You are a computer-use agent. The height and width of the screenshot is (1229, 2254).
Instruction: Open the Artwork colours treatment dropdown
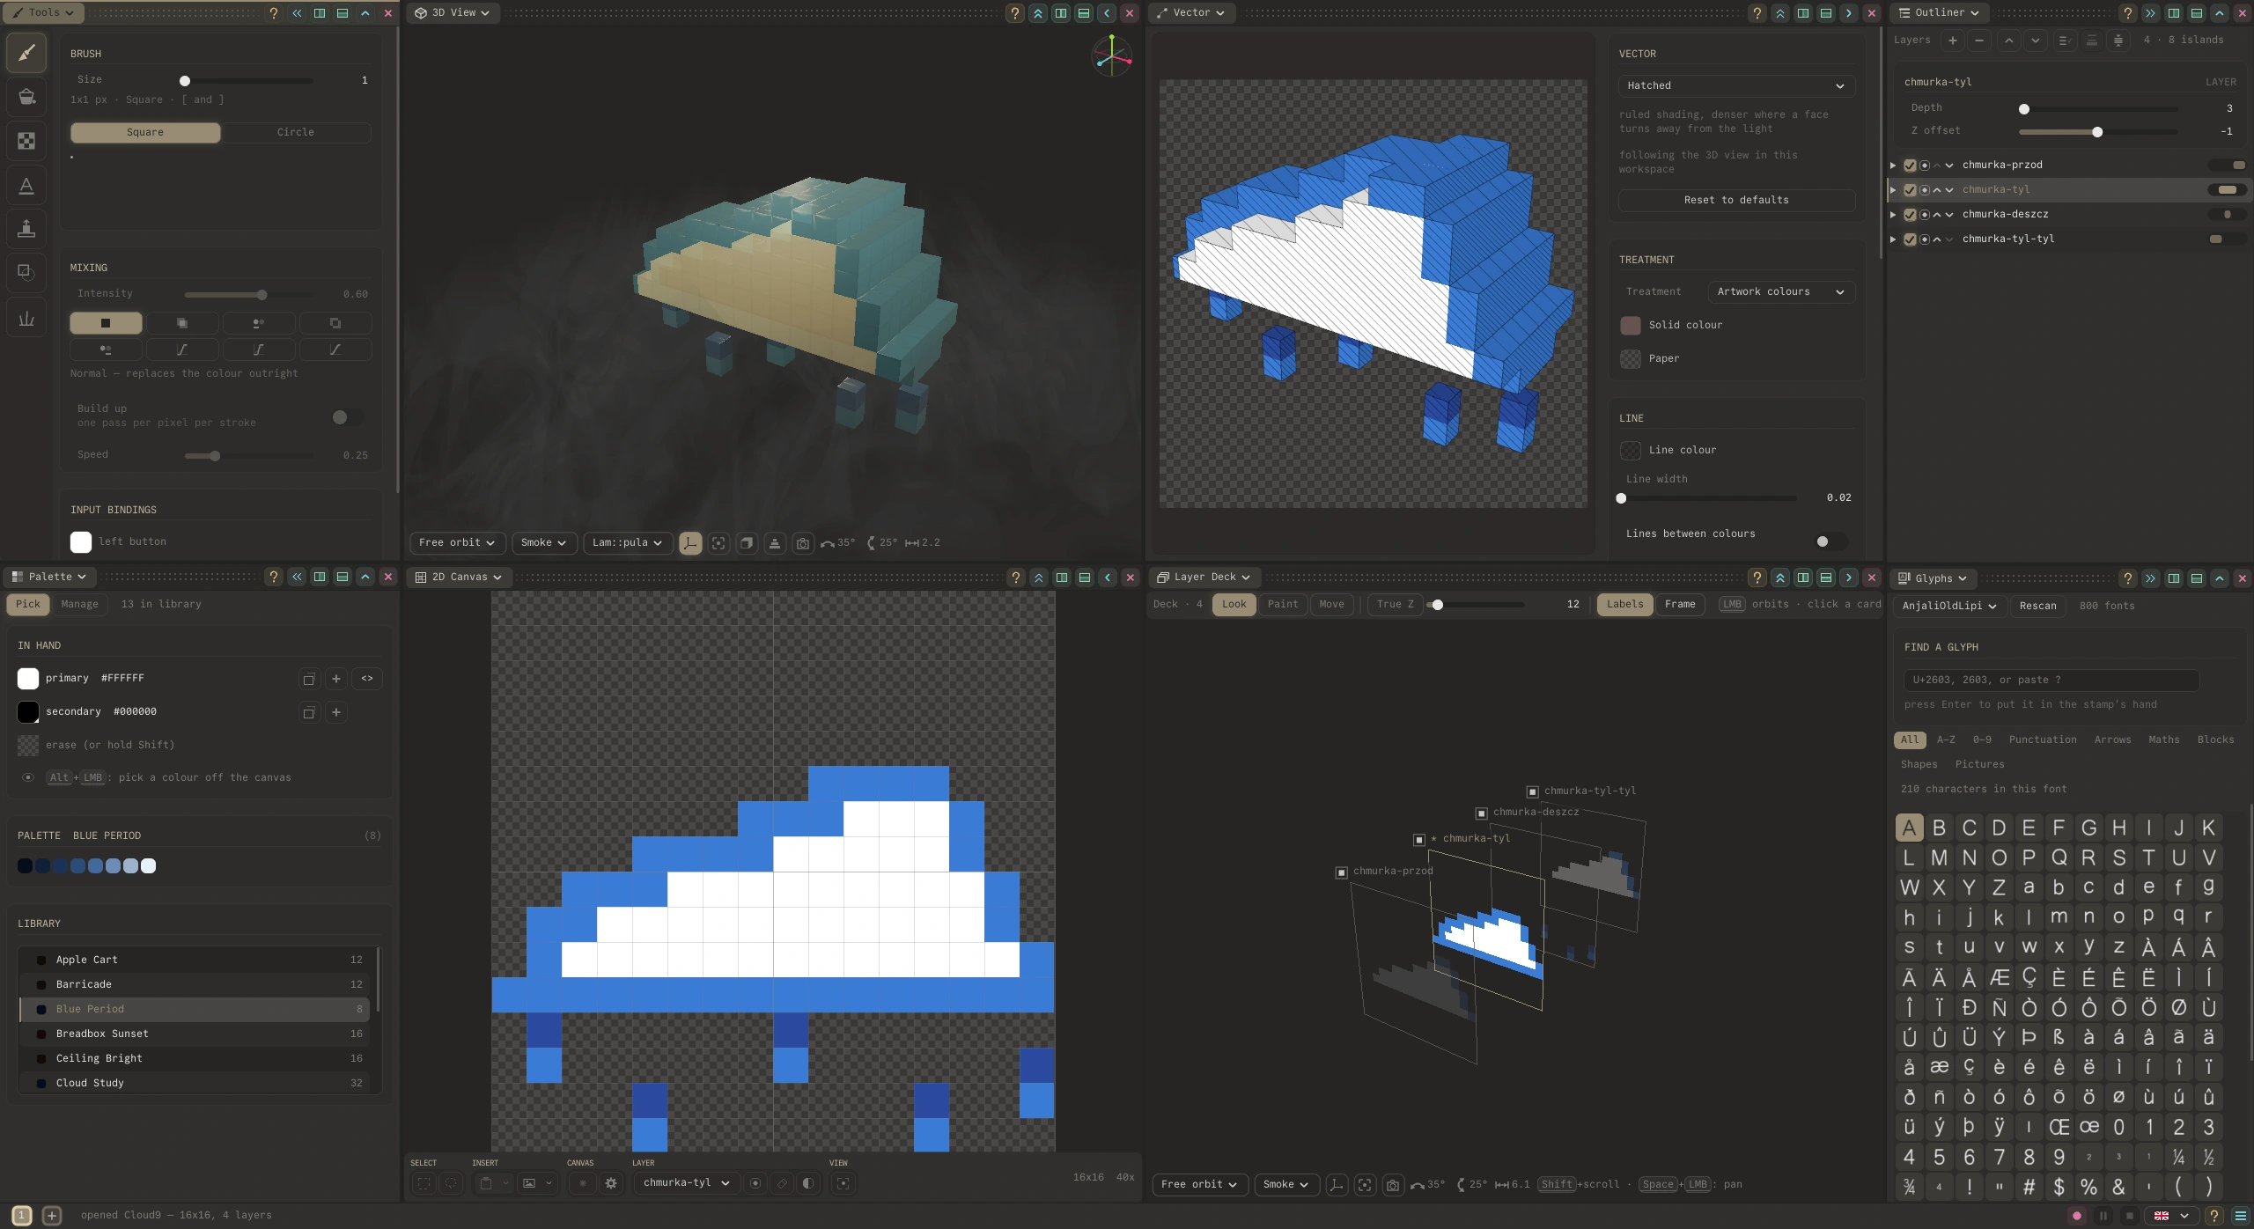pos(1780,291)
